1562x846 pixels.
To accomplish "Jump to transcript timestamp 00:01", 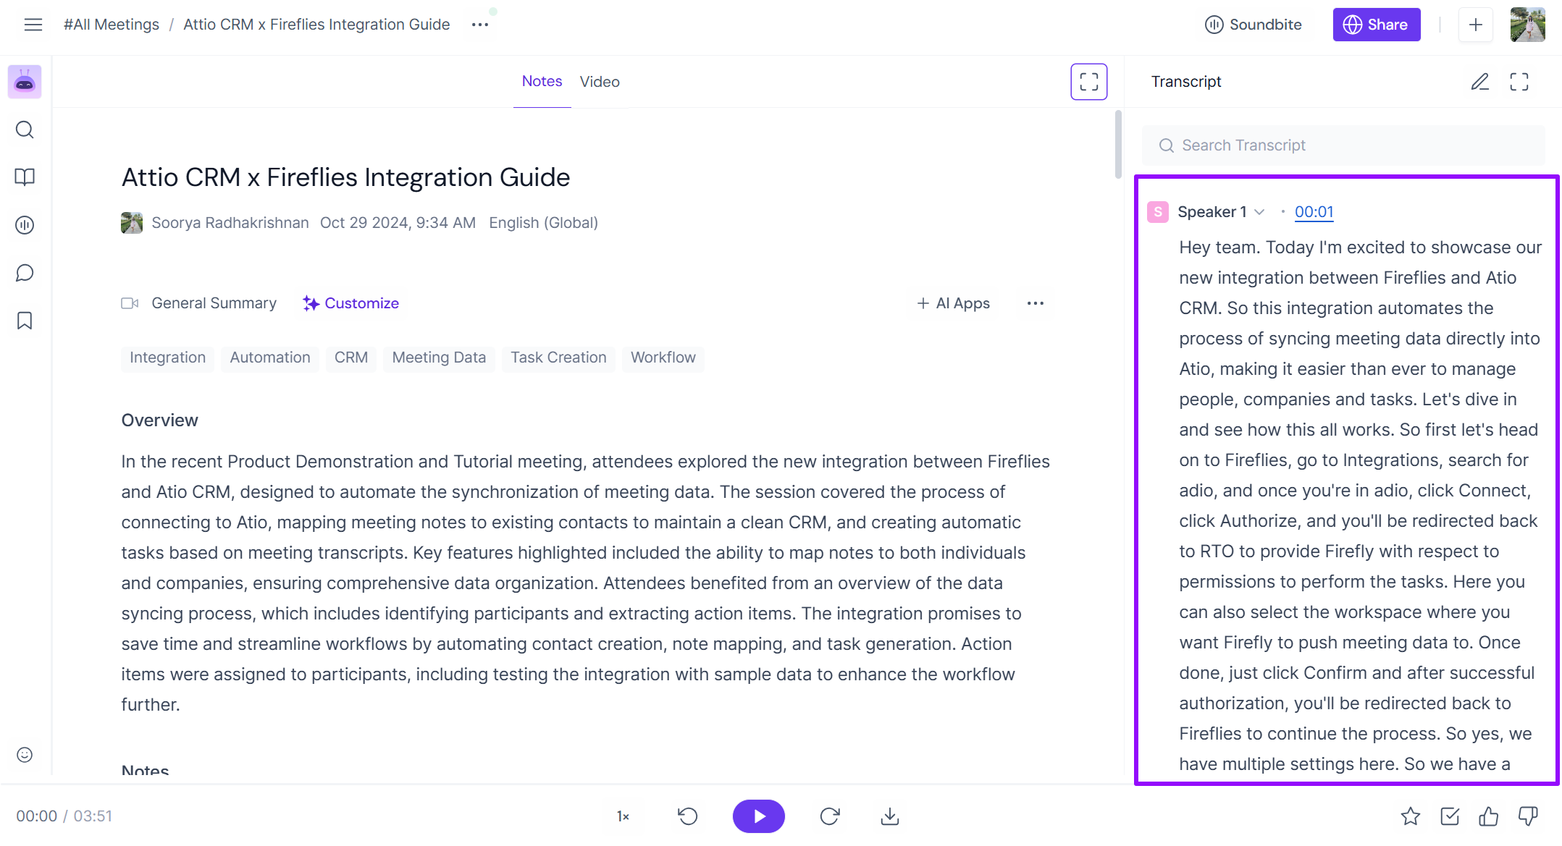I will coord(1314,212).
